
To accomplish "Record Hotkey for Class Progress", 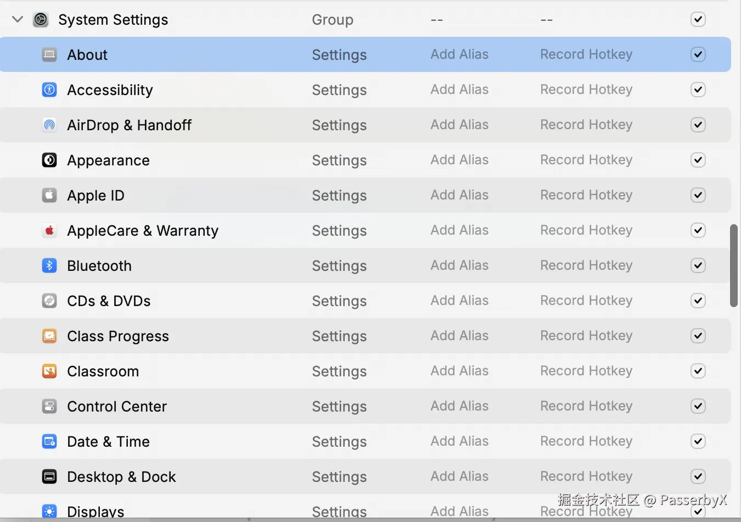I will [x=586, y=336].
